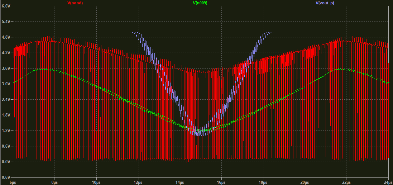Click the 6µs time axis label
The height and width of the screenshot is (185, 393).
[x=13, y=182]
